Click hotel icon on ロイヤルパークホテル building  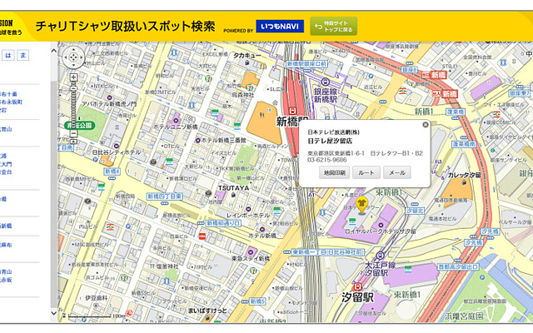point(381,225)
